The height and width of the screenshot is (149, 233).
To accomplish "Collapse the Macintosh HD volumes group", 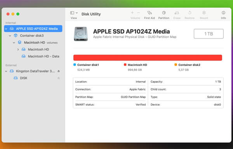I will [x=14, y=43].
